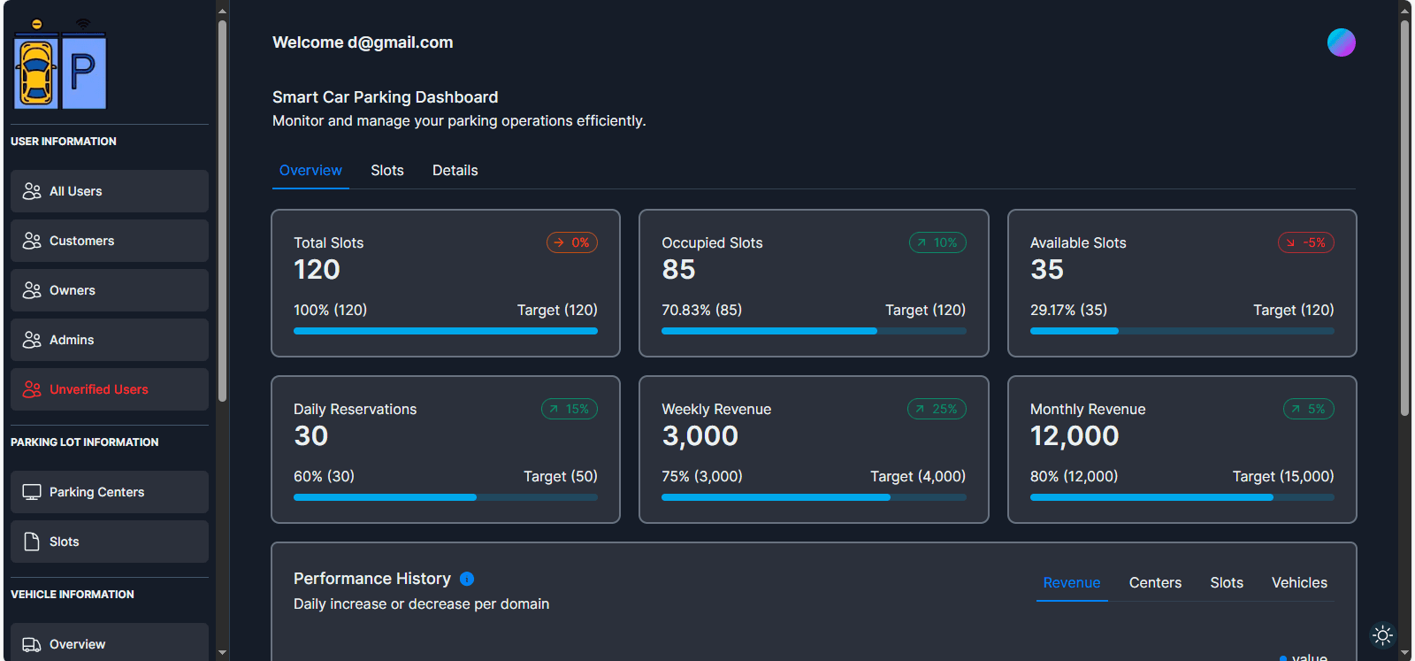This screenshot has height=661, width=1415.
Task: Click the Available Slots -5% trend badge
Action: click(x=1305, y=242)
